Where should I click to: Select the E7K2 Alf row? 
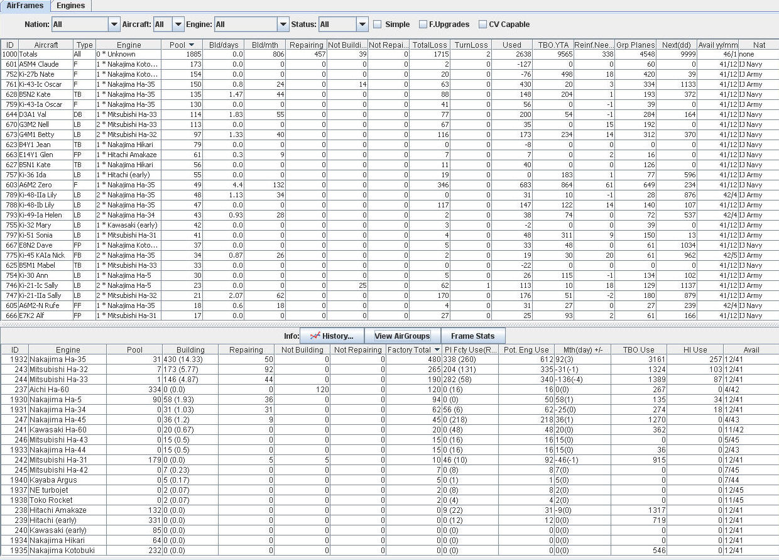(x=389, y=316)
